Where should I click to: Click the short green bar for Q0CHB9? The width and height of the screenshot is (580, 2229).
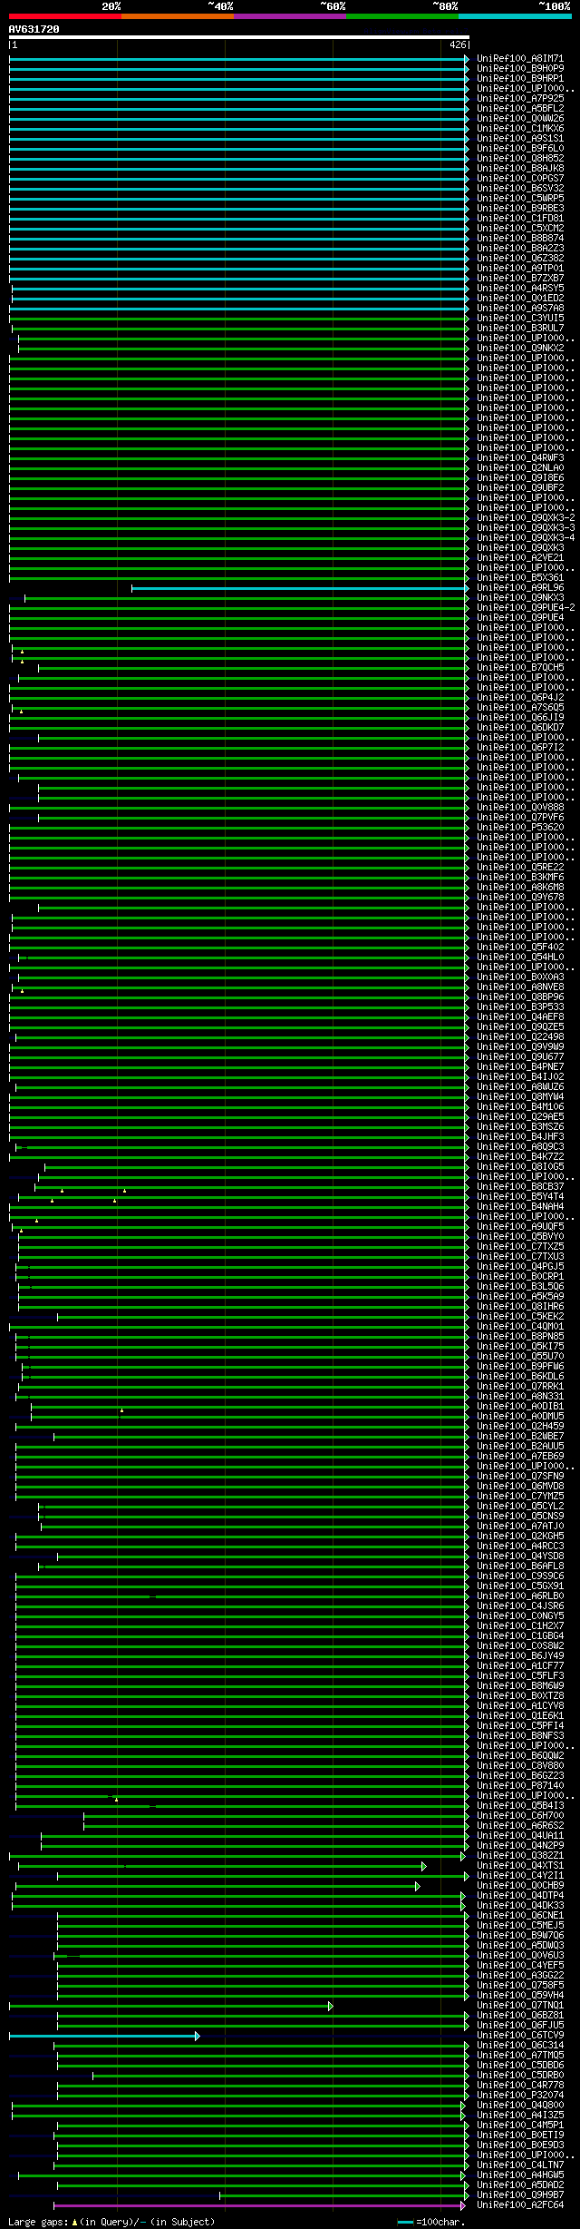(x=217, y=1886)
